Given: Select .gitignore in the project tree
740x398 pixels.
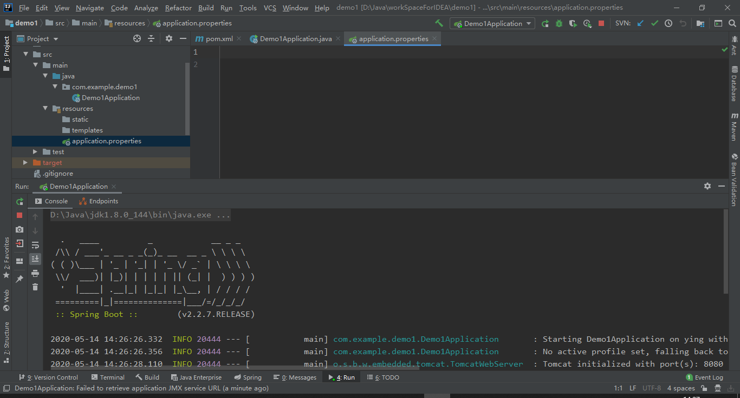Looking at the screenshot, I should pyautogui.click(x=58, y=174).
